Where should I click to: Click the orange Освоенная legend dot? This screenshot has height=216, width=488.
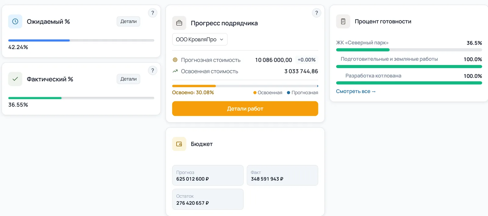point(255,93)
